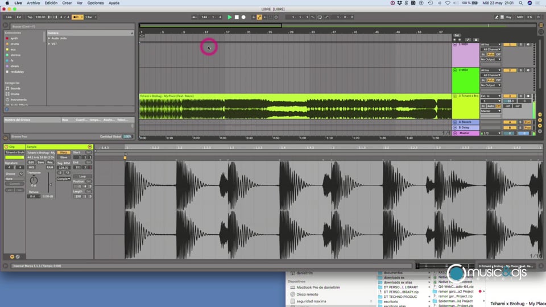Open the Edición menu

[51, 3]
